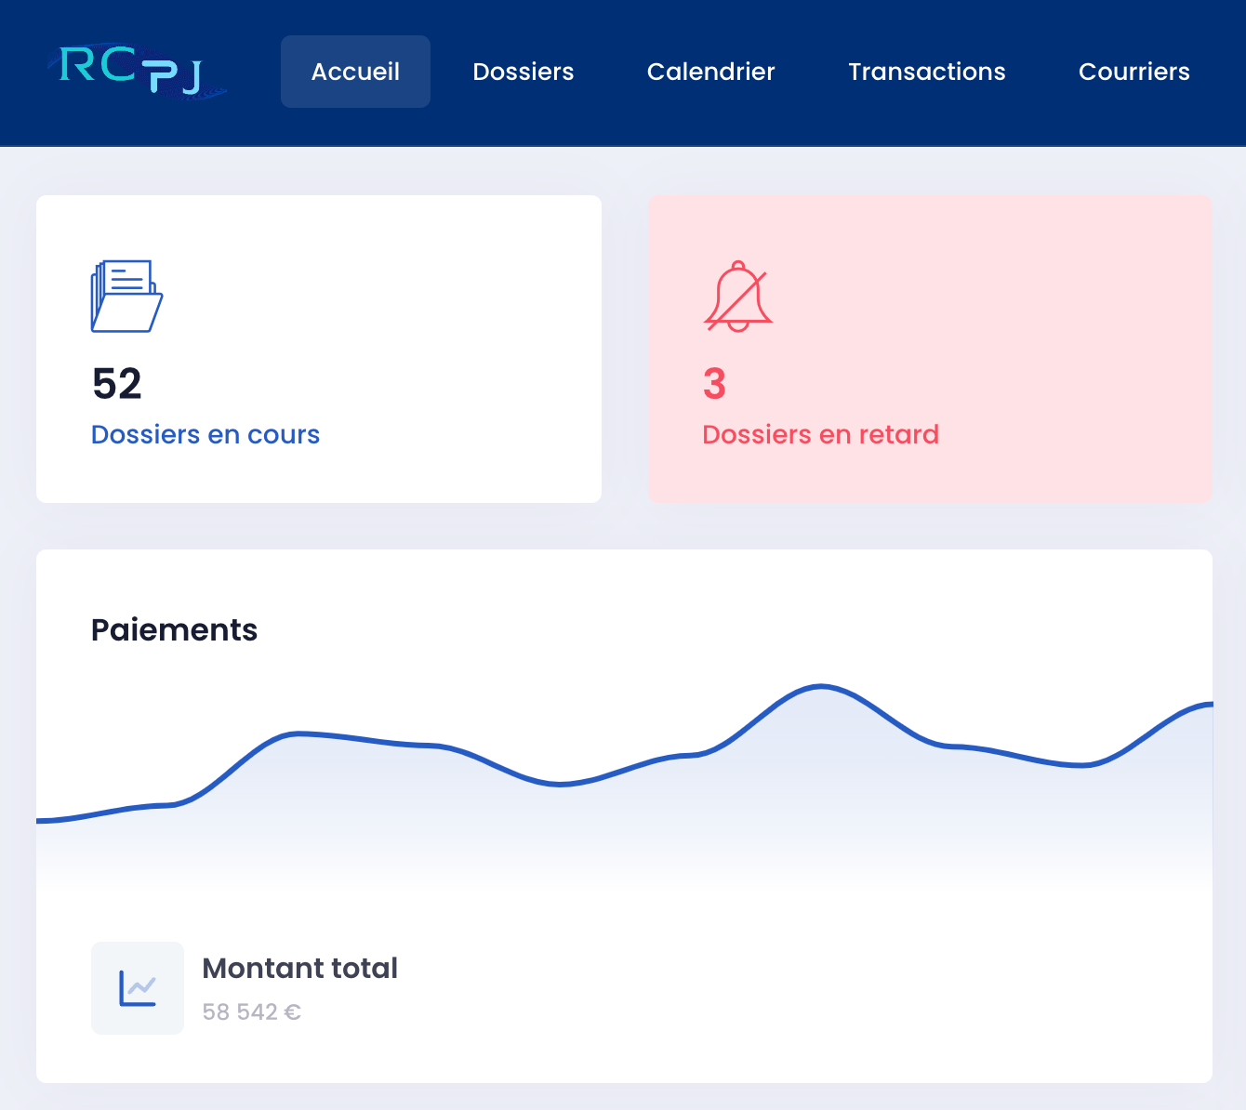Open the Courriers section
The height and width of the screenshot is (1110, 1246).
[1133, 72]
